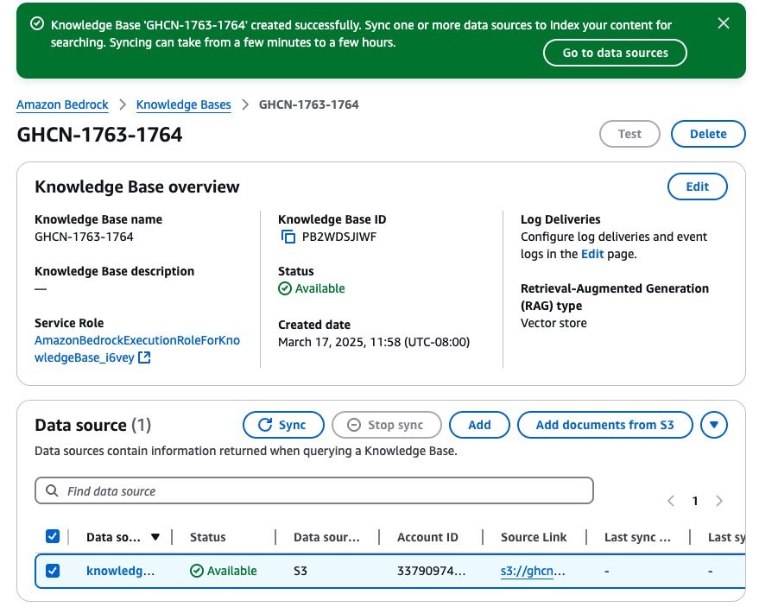759x607 pixels.
Task: Add a new data source
Action: point(480,425)
